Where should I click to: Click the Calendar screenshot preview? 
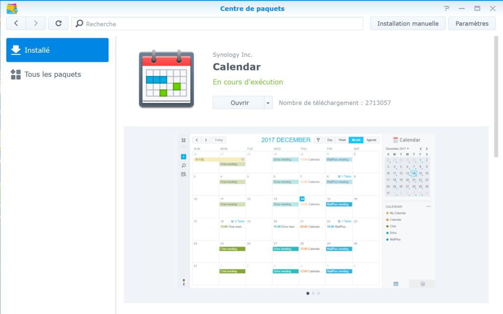tap(307, 211)
